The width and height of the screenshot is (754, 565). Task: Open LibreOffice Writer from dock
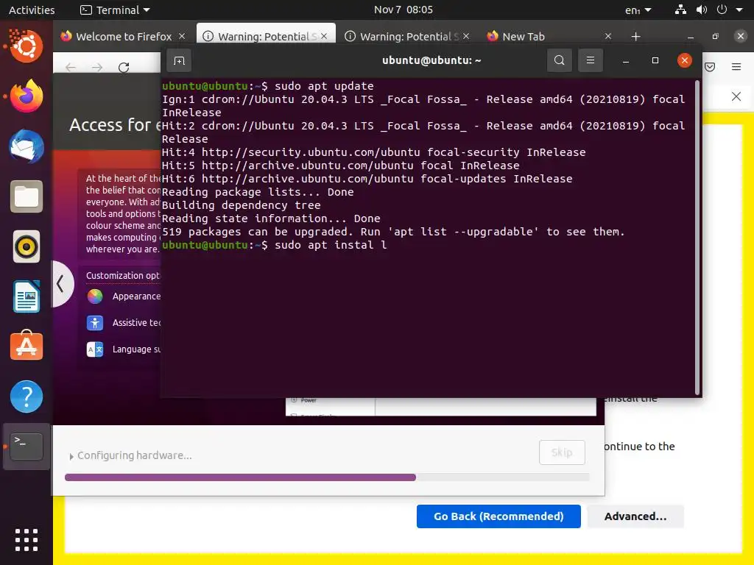(27, 297)
